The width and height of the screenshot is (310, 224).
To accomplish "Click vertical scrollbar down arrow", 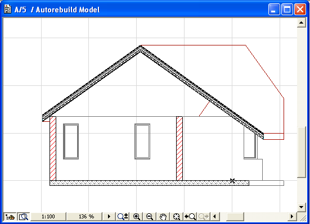I will pyautogui.click(x=302, y=207).
